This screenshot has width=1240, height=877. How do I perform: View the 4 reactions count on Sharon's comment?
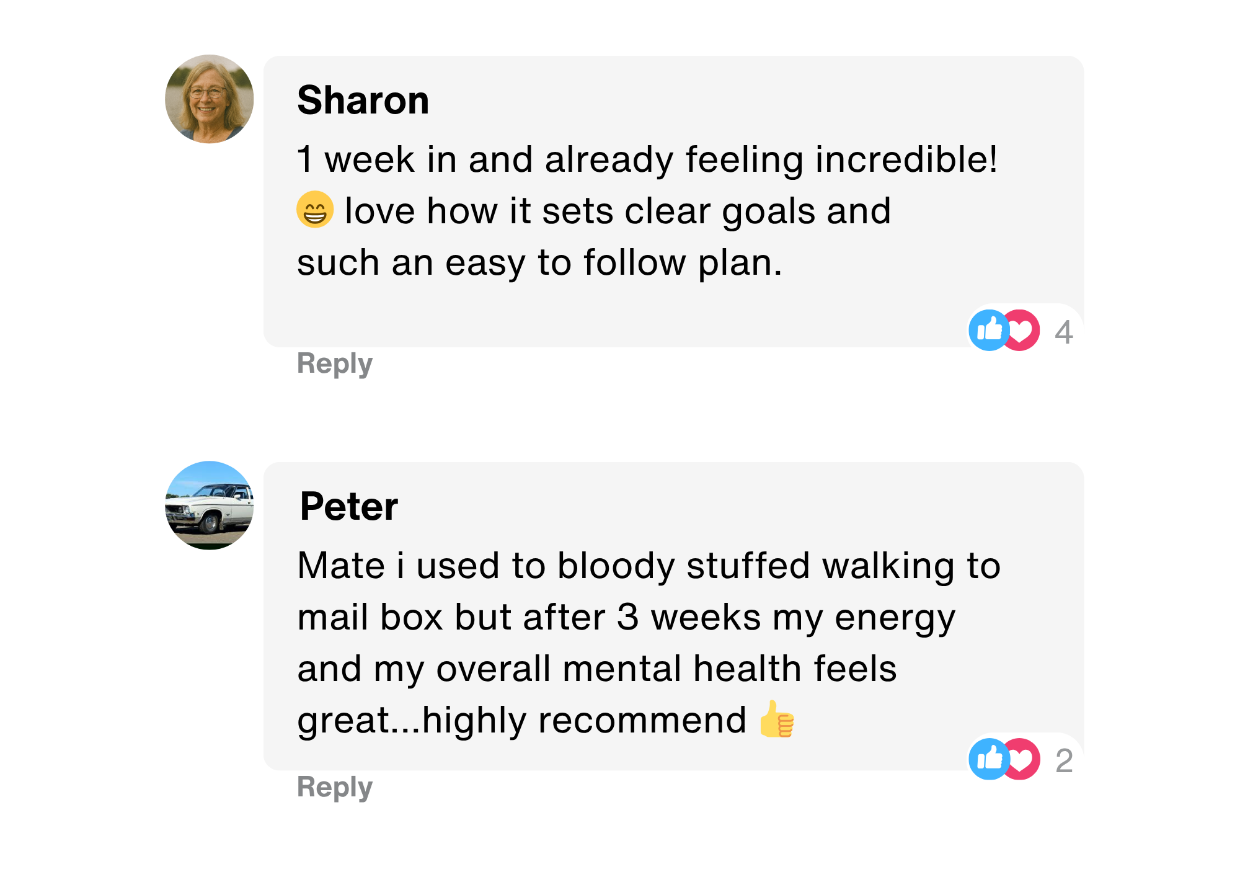tap(1064, 332)
